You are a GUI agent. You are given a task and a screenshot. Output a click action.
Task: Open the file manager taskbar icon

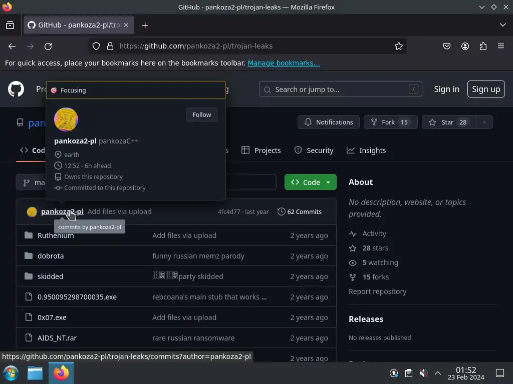35,373
